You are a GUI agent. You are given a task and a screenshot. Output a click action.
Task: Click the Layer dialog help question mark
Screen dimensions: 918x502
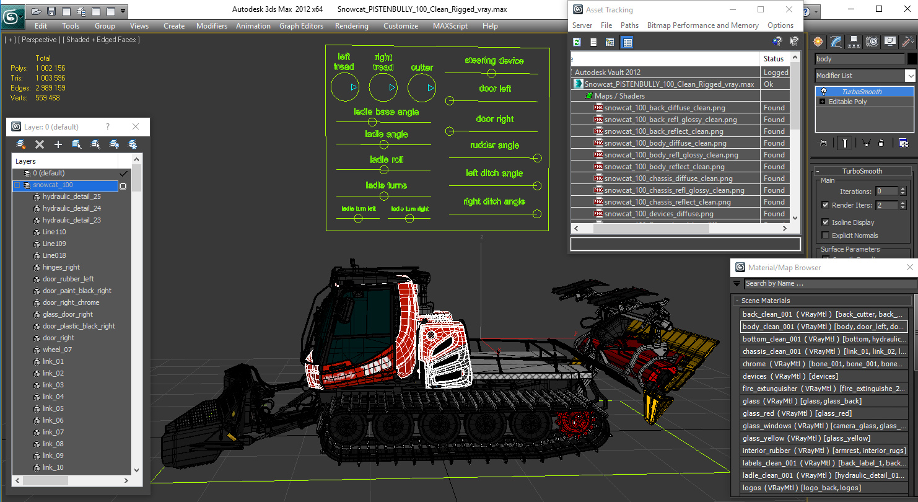108,126
